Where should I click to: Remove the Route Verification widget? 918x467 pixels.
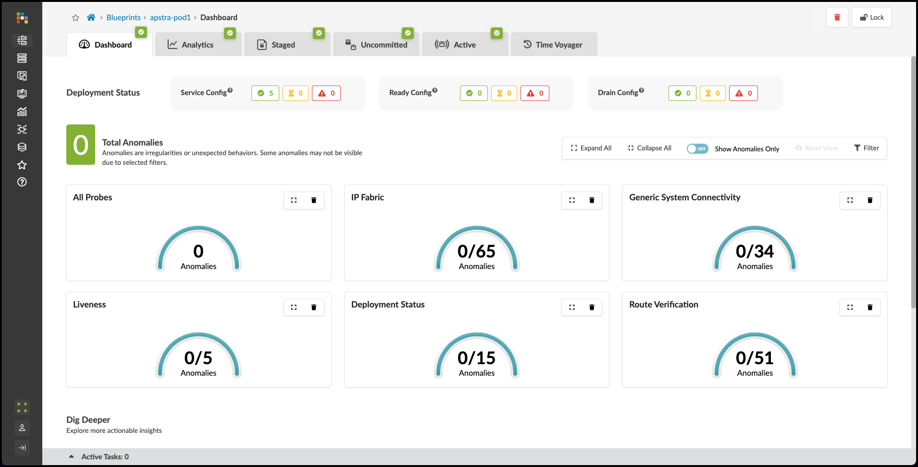(x=869, y=307)
